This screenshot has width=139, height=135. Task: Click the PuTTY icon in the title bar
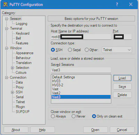(5, 5)
